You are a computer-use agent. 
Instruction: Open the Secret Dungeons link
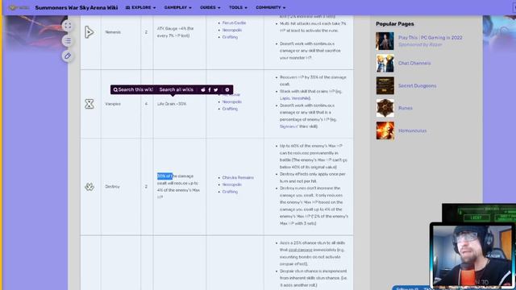click(x=418, y=86)
